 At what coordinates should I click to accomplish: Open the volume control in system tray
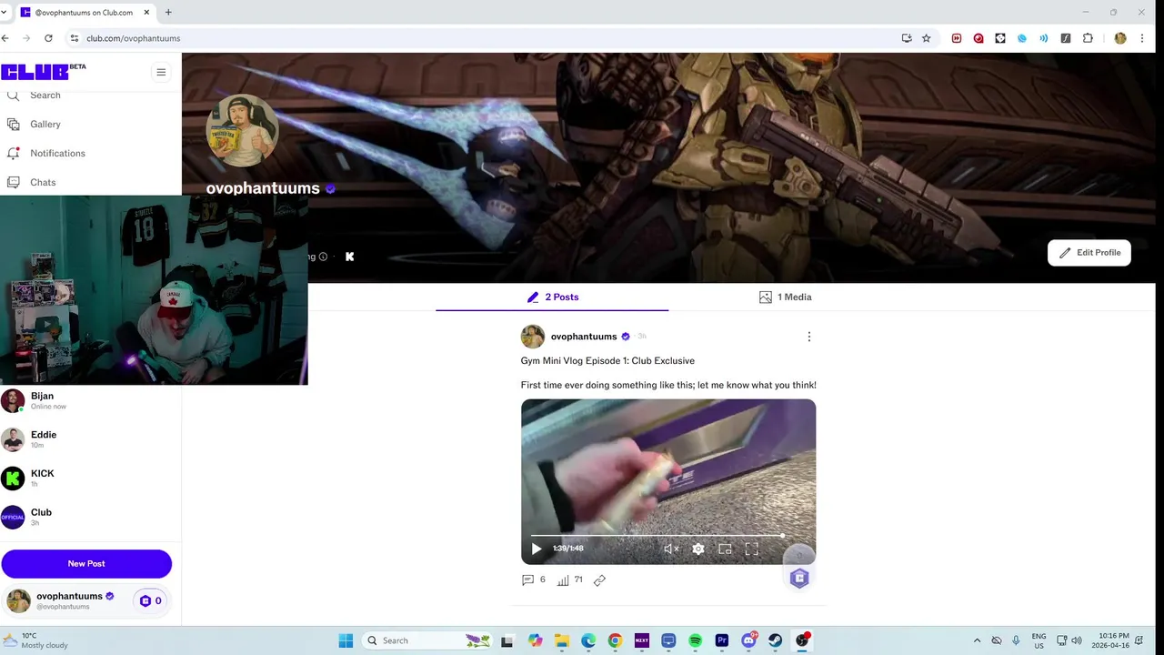[1077, 640]
